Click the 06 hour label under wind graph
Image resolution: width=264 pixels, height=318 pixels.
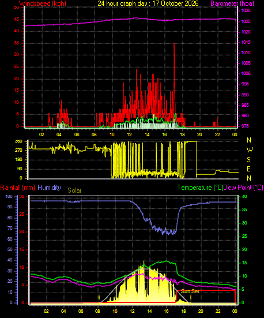77,134
